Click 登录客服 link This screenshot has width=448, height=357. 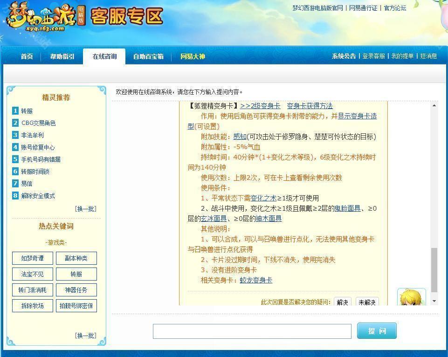click(x=374, y=56)
